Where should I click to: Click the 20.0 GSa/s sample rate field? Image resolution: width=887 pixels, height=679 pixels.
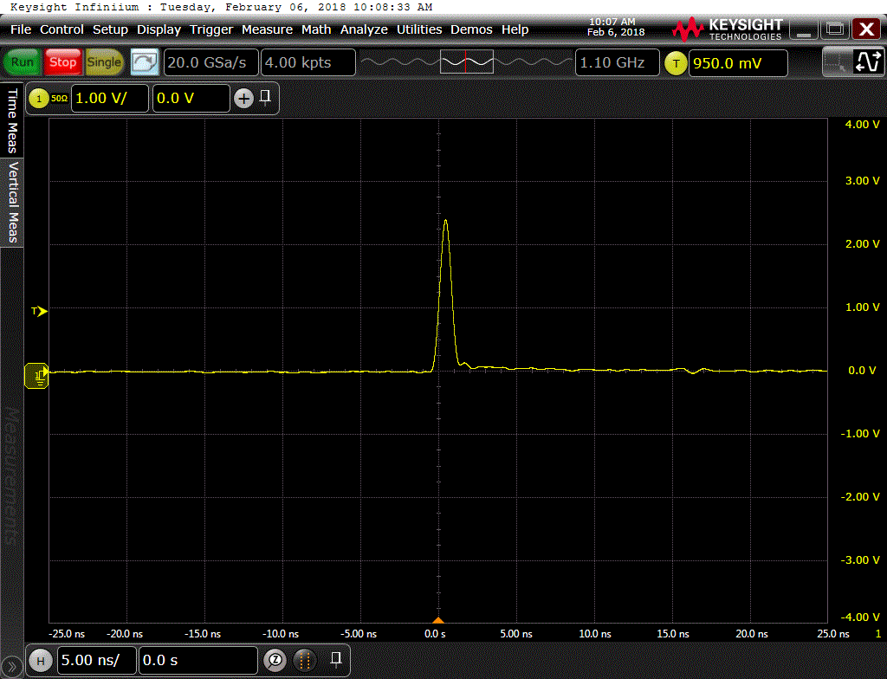pos(211,62)
